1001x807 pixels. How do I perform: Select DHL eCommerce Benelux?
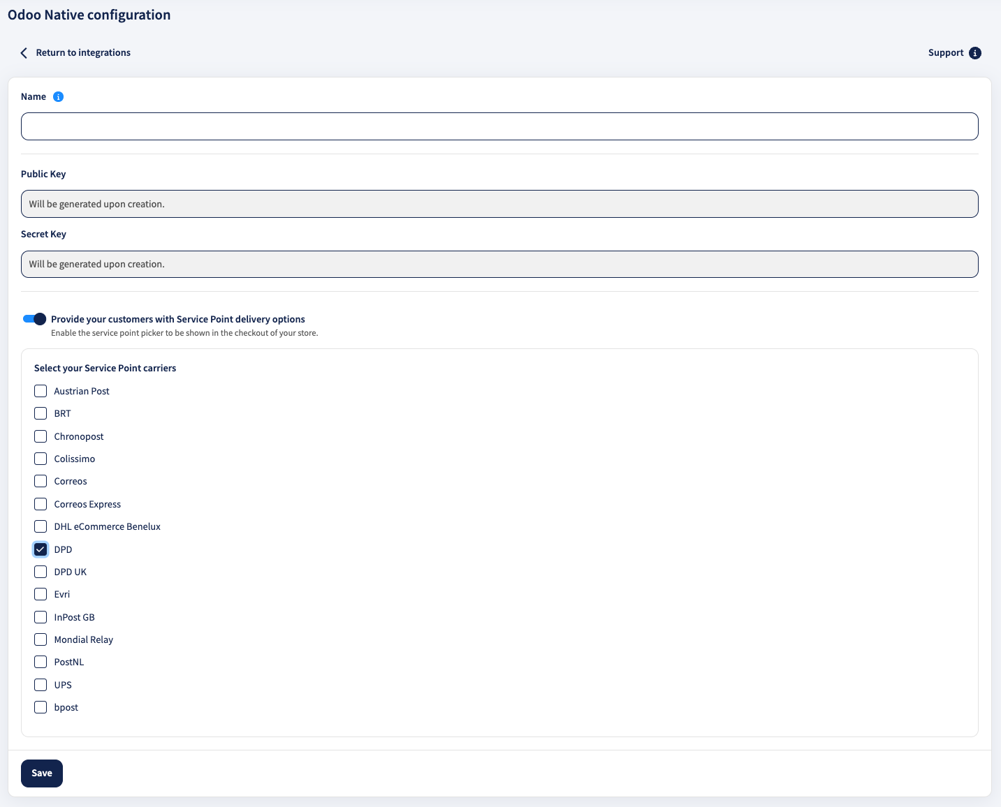[x=40, y=526]
